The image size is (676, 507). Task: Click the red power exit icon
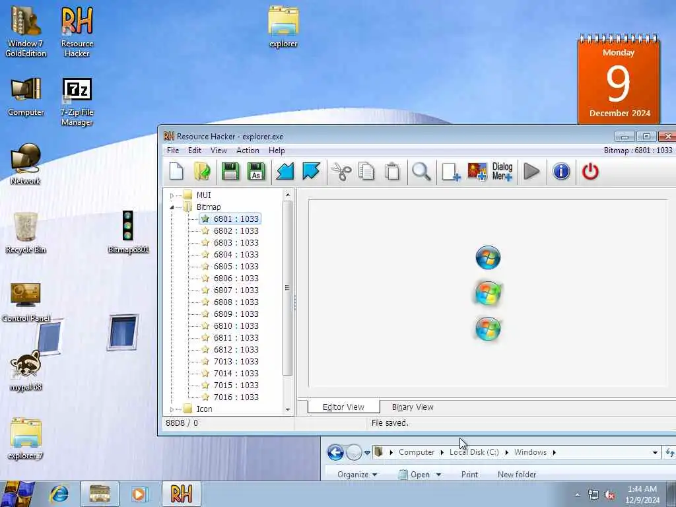590,172
